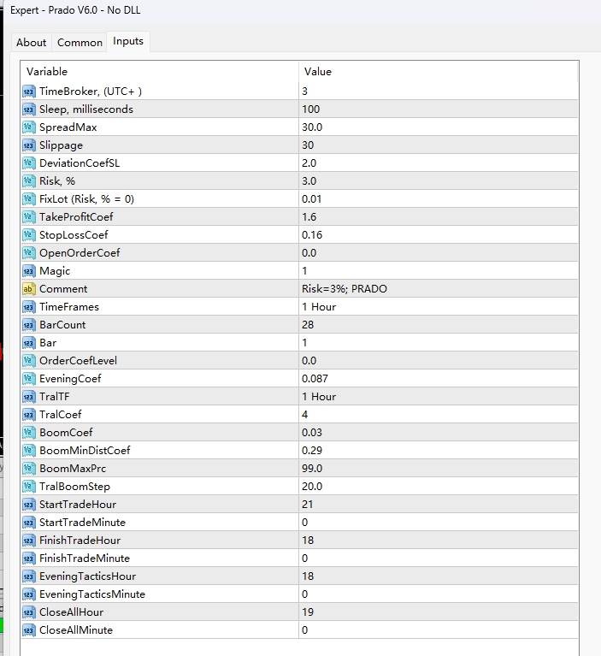Select the StartTradeHour value 21
This screenshot has height=656, width=601.
click(438, 505)
